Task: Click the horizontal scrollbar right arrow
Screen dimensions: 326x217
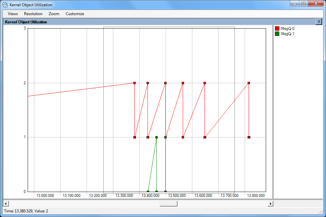Action: 270,204
